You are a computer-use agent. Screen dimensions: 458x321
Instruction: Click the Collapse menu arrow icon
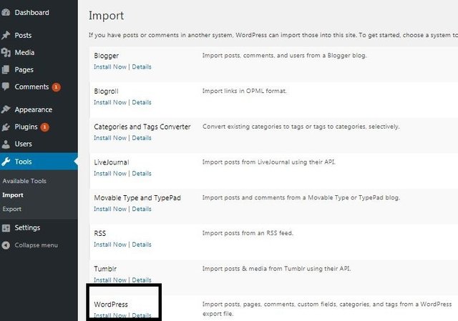pos(6,245)
